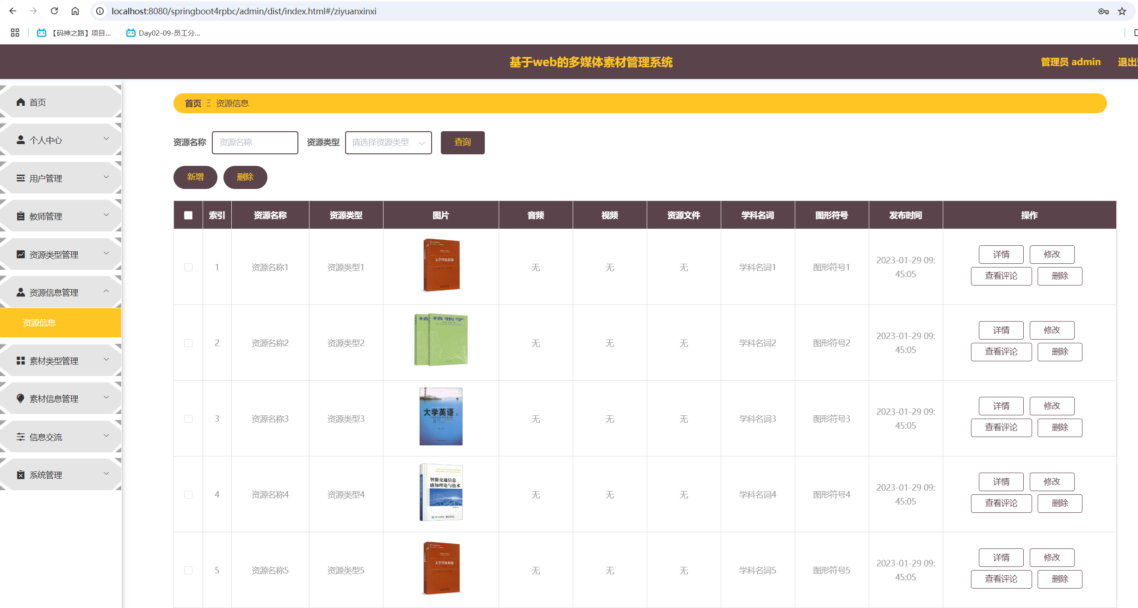
Task: Open the 资源类型 select dropdown
Action: [388, 143]
